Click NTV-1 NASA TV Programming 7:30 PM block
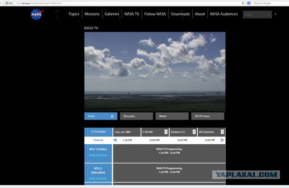 click(x=169, y=153)
